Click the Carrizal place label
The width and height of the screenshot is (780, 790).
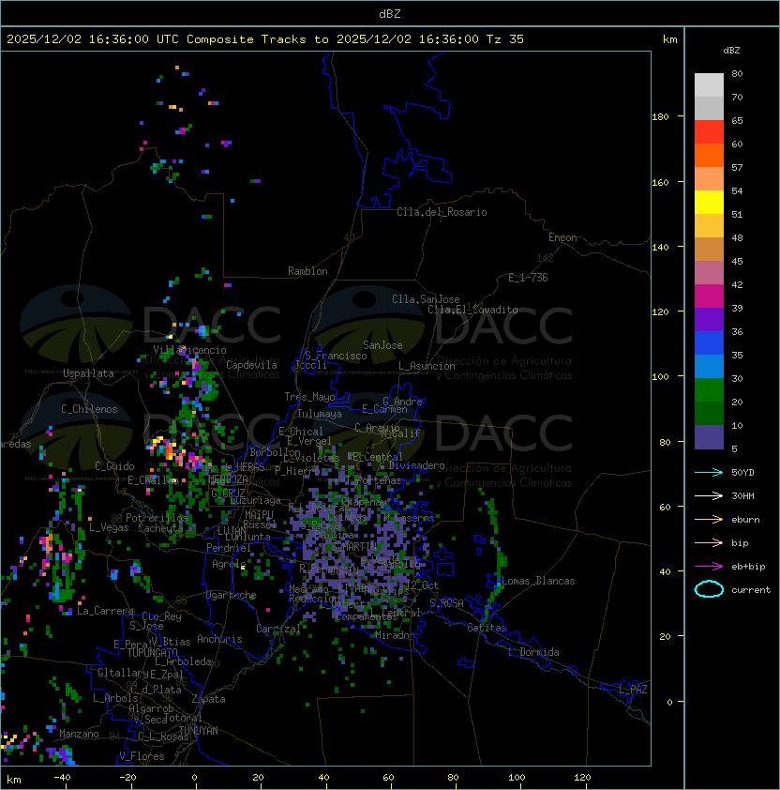[x=278, y=629]
